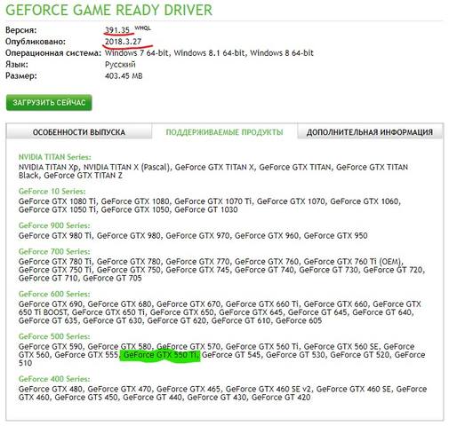
Task: Click the GEFORCE GAME READY DRIVER title
Action: 108,10
